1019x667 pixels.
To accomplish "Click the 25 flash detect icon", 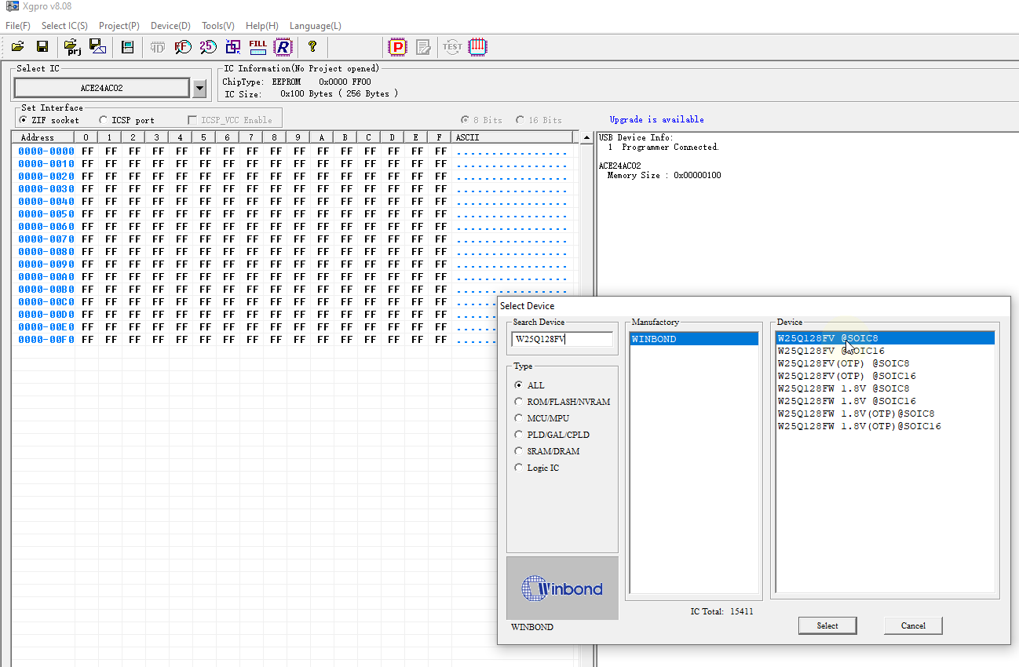I will (x=207, y=47).
